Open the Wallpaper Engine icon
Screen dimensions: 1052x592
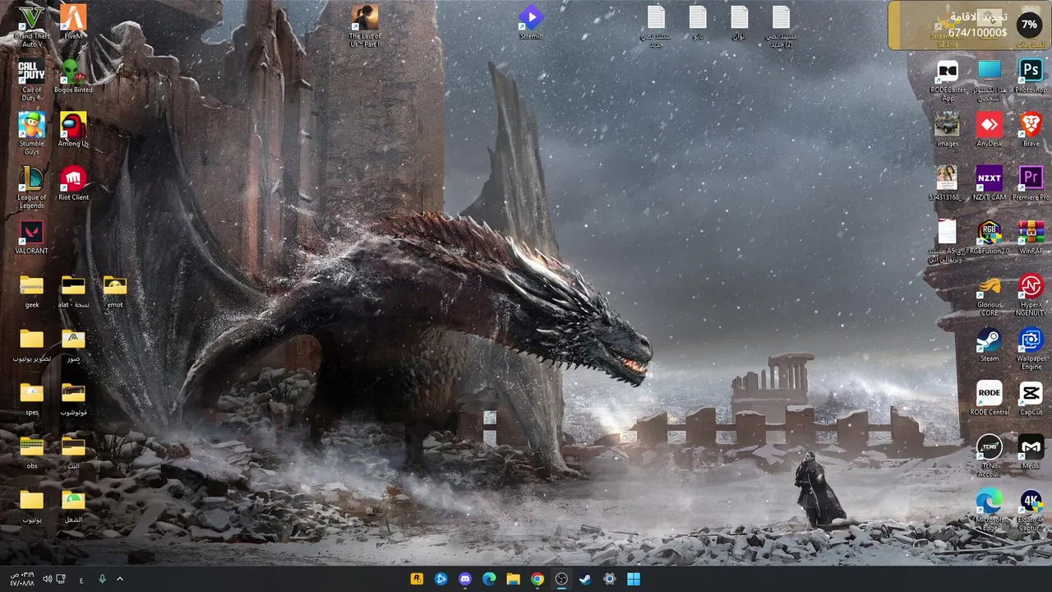coord(1031,348)
